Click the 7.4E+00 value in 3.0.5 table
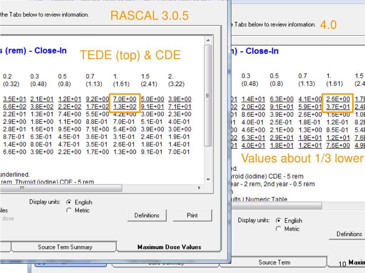This screenshot has width=365, height=273. coord(70,114)
